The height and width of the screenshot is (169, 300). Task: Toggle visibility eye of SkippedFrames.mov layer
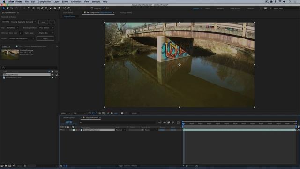click(61, 130)
